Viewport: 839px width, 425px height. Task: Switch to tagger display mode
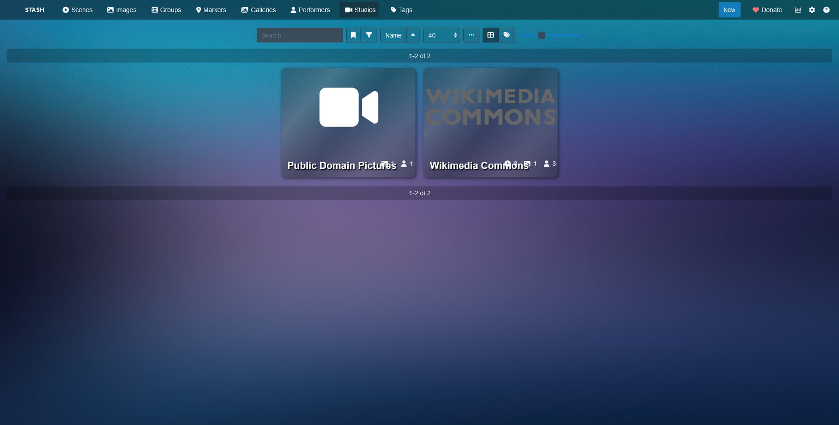pyautogui.click(x=507, y=35)
